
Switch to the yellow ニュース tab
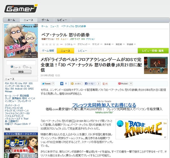(x=65, y=51)
